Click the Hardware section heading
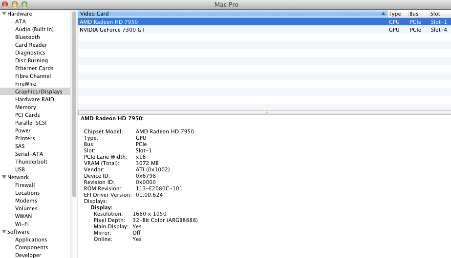 tap(20, 14)
